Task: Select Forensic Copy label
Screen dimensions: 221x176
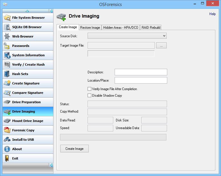Action: 23,130
